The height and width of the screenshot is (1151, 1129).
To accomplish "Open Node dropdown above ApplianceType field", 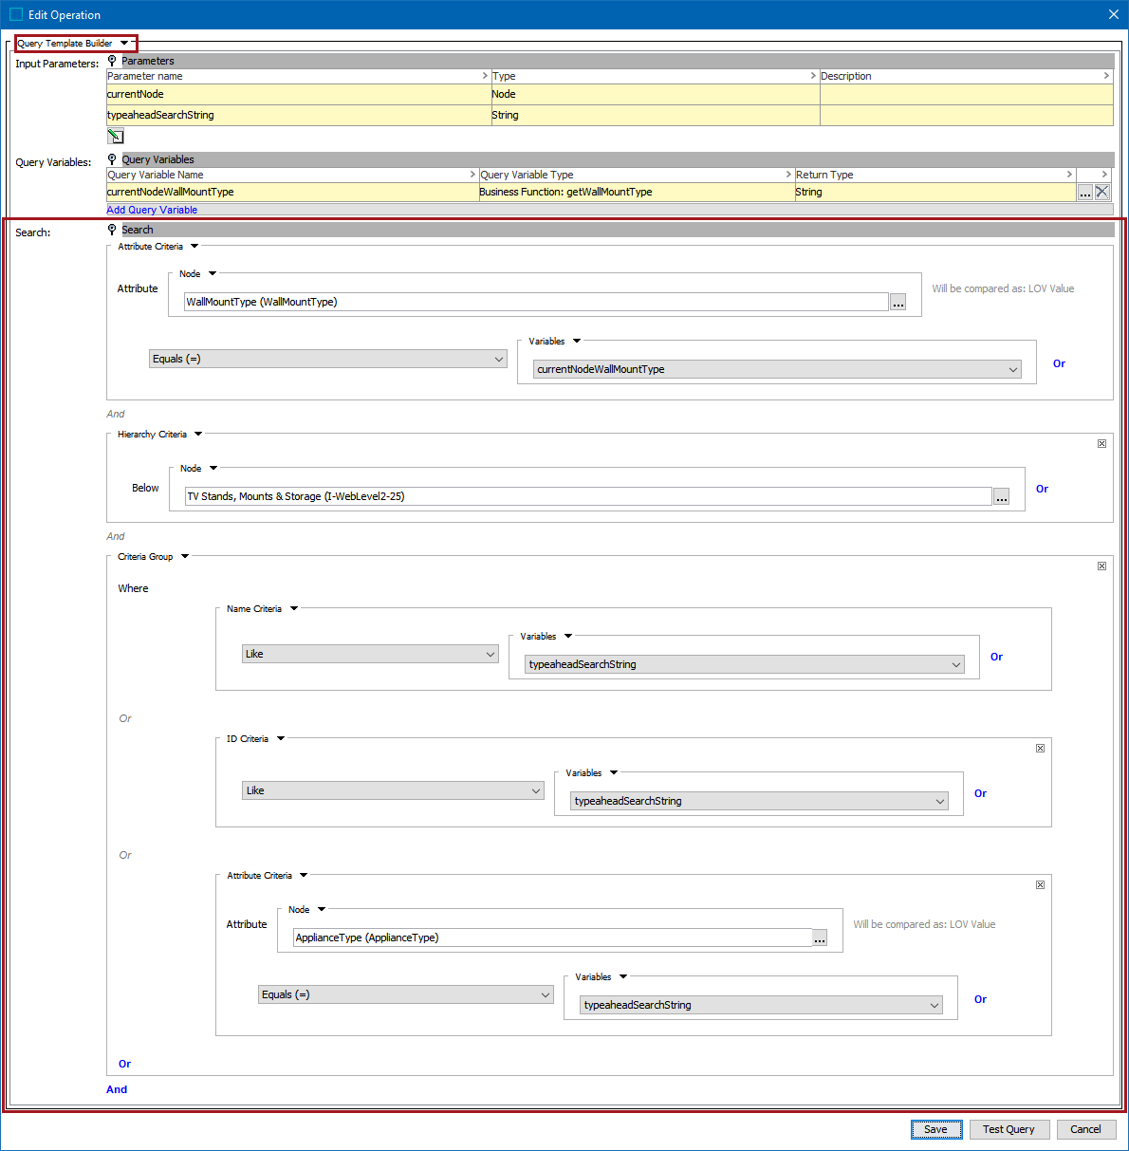I will pos(322,909).
